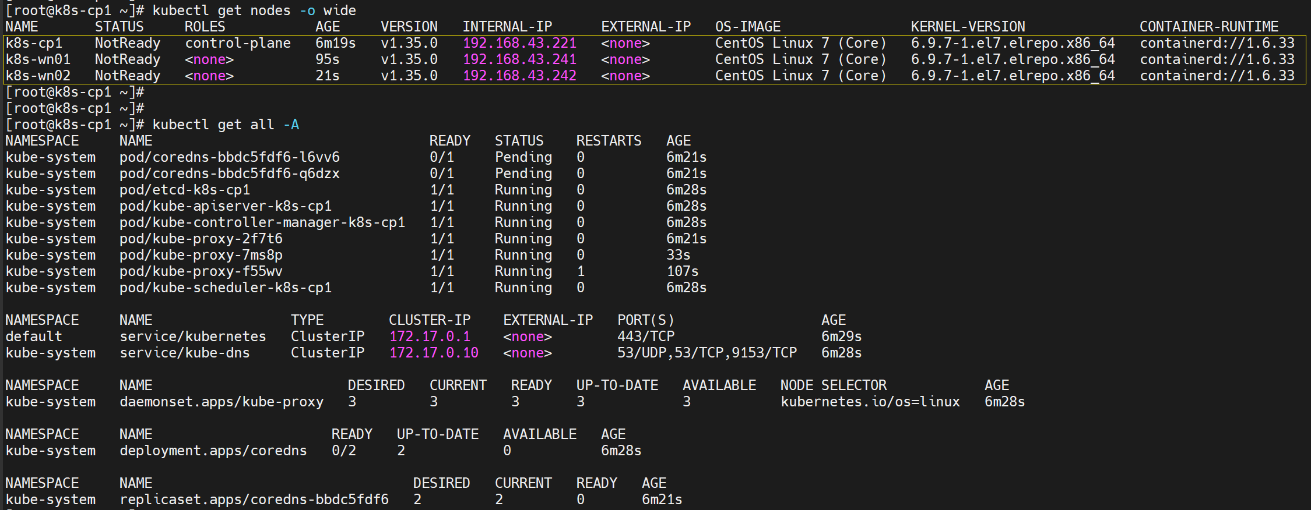The width and height of the screenshot is (1311, 510).
Task: Click age 107s of kube-proxy-f55wv
Action: 683,271
